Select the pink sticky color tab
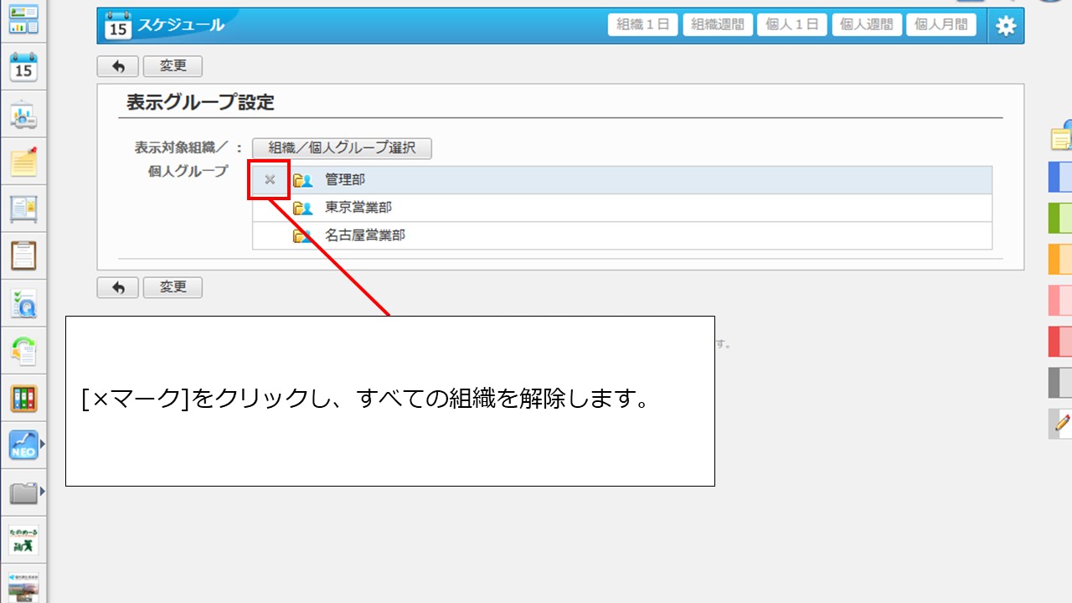 click(1060, 301)
